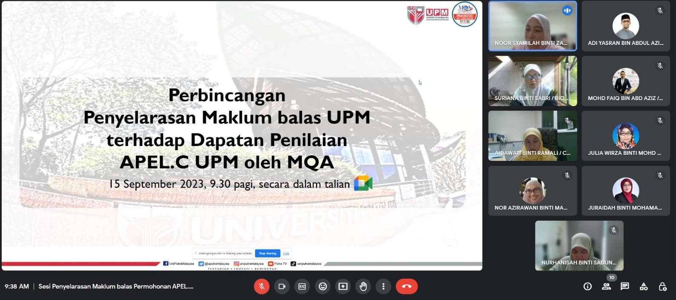Screen dimensions: 676x300
Task: Click 'APEL.C UPM oleh MQA' slide text
Action: click(x=227, y=162)
